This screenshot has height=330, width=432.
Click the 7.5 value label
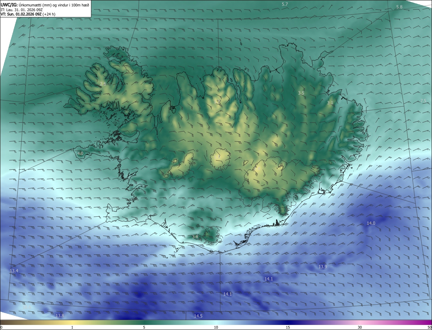(x=423, y=101)
